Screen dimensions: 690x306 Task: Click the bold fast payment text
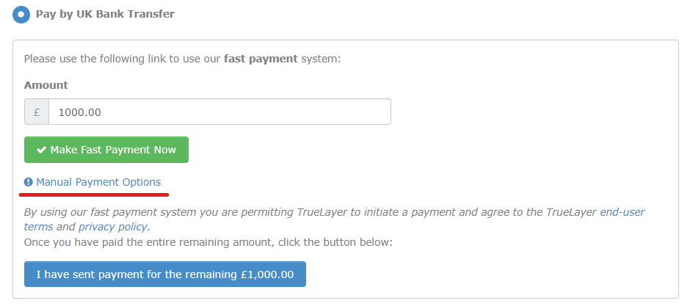pyautogui.click(x=261, y=59)
